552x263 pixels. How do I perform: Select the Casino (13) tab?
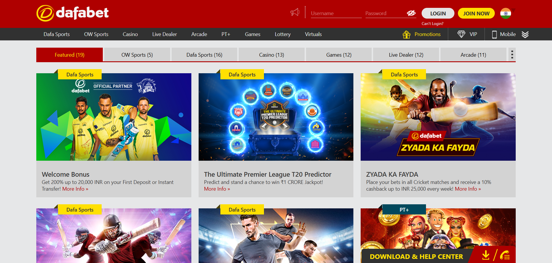[271, 55]
